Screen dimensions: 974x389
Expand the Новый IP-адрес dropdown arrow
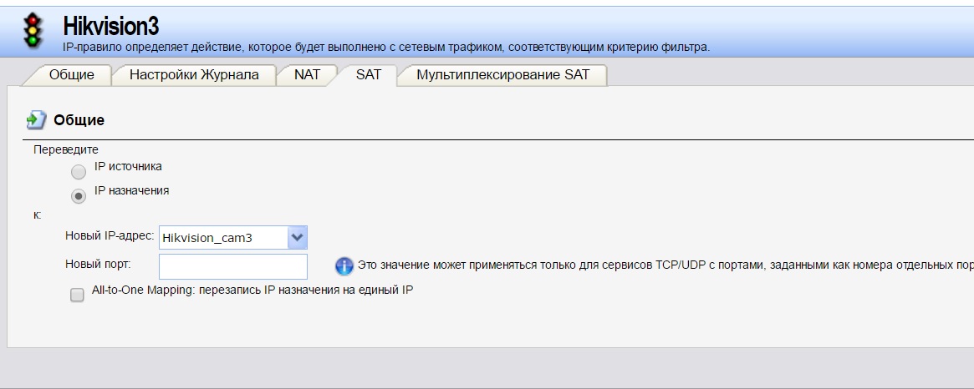(298, 237)
